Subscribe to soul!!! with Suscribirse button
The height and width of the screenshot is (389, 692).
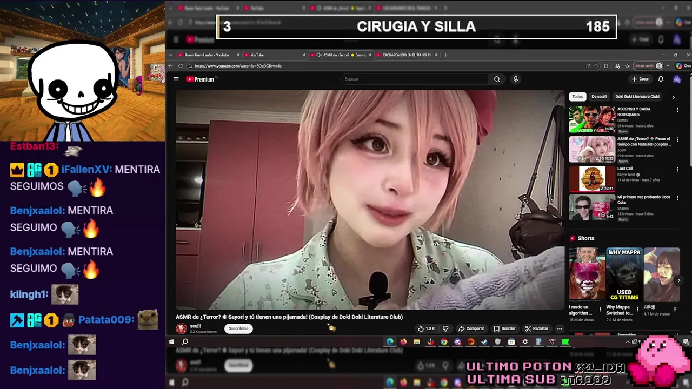(238, 328)
